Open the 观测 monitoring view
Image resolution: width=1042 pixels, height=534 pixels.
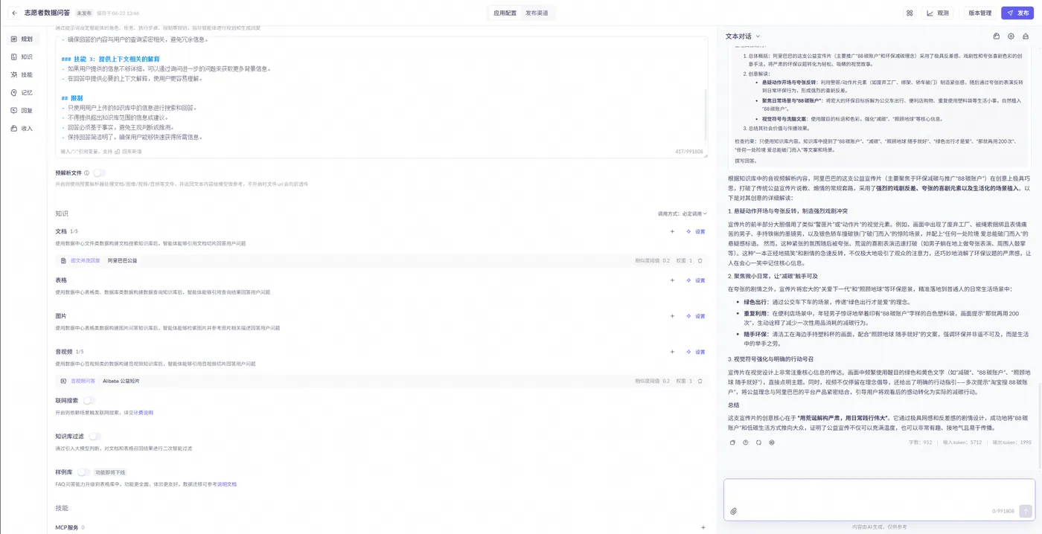(939, 13)
